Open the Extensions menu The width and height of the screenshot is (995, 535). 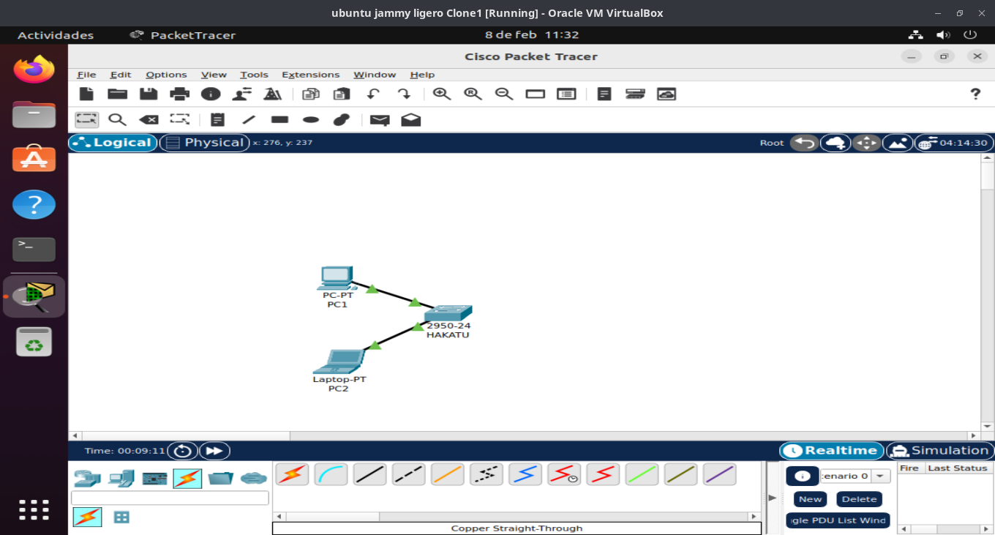click(x=310, y=75)
